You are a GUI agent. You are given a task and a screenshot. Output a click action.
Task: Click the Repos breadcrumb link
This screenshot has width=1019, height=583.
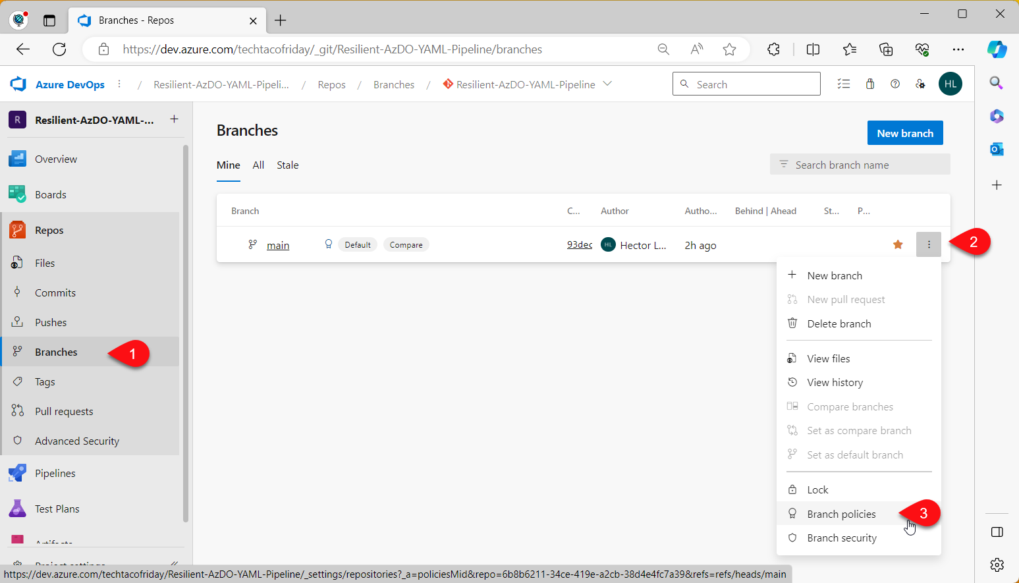coord(331,84)
